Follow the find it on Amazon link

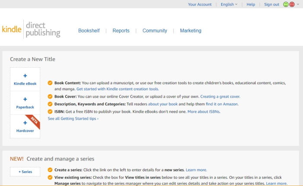click(222, 104)
